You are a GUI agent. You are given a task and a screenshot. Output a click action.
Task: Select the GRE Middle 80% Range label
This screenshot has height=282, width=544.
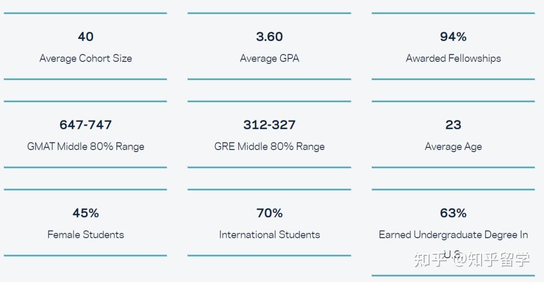tap(269, 147)
